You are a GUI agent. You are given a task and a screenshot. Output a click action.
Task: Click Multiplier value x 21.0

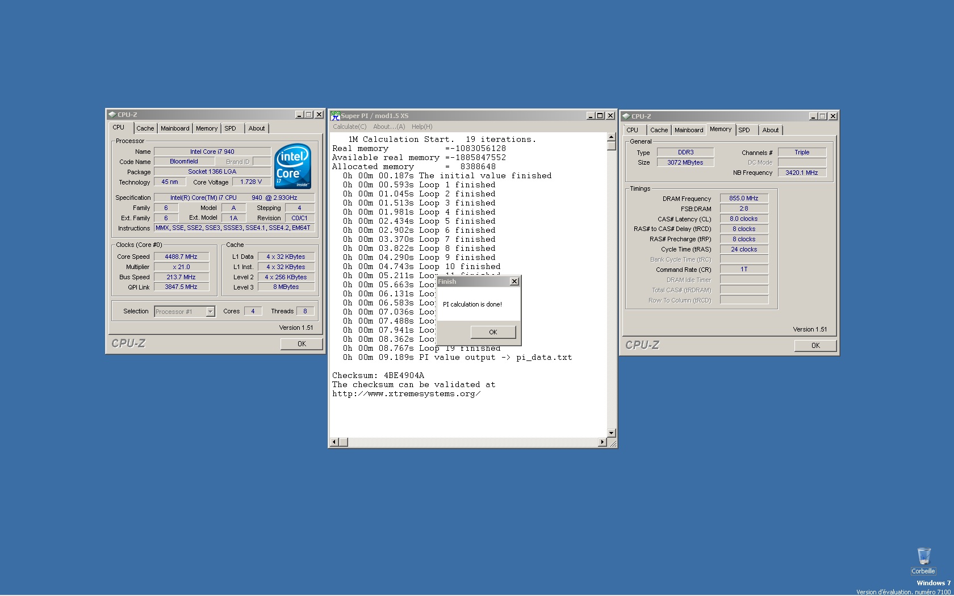[x=181, y=267]
